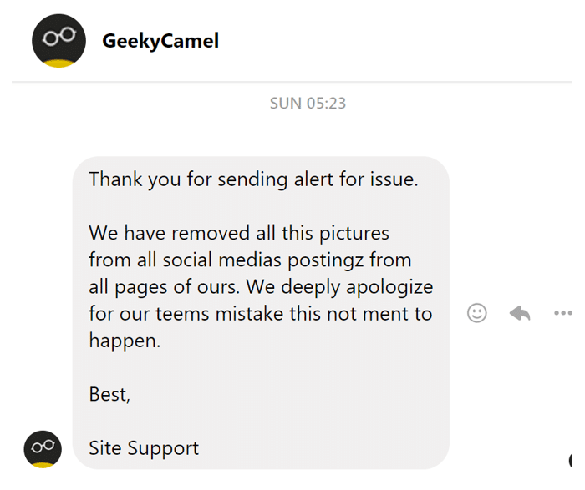Click the 'Site Support' signature text

pos(144,448)
